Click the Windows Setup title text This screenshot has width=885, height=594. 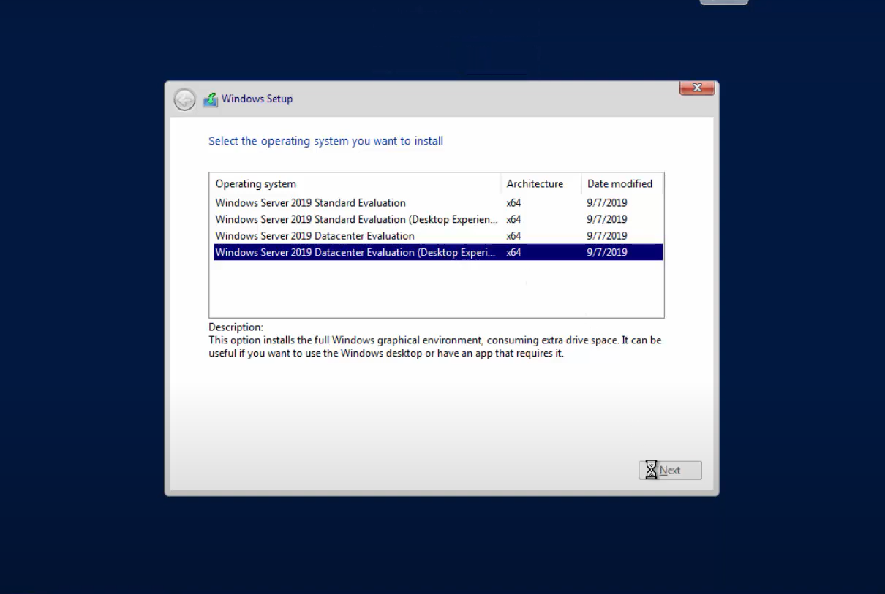point(257,99)
